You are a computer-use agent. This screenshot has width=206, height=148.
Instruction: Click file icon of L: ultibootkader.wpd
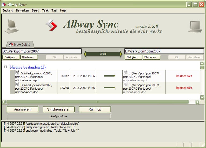coord(126,72)
